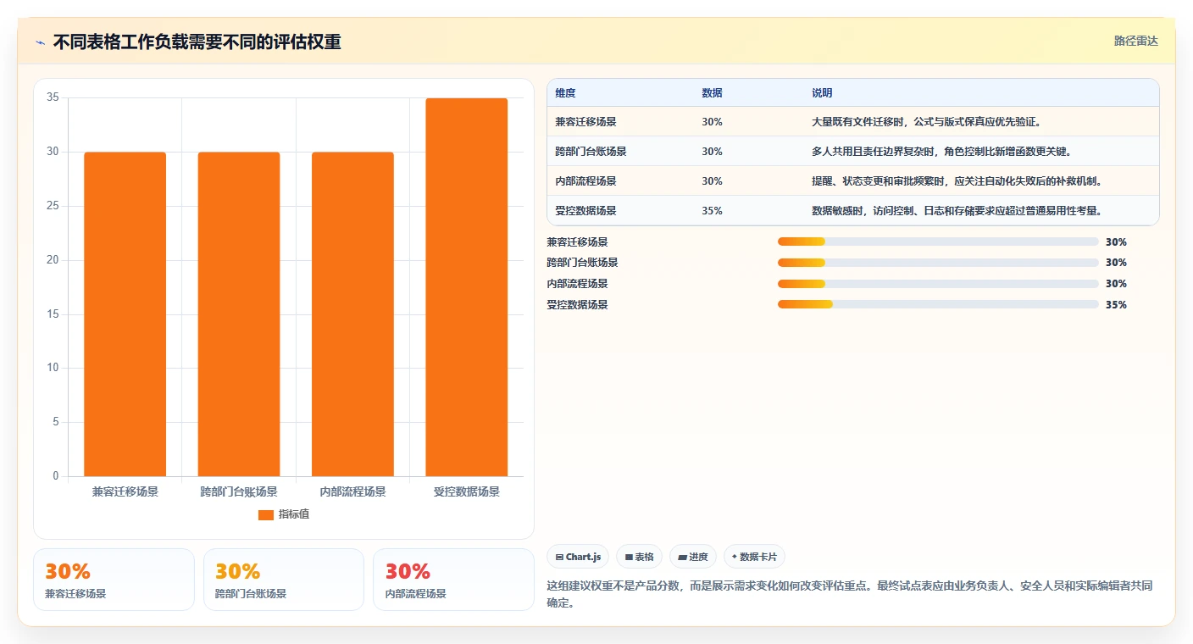The height and width of the screenshot is (644, 1193).
Task: Click the 数据 column header
Action: pos(713,93)
